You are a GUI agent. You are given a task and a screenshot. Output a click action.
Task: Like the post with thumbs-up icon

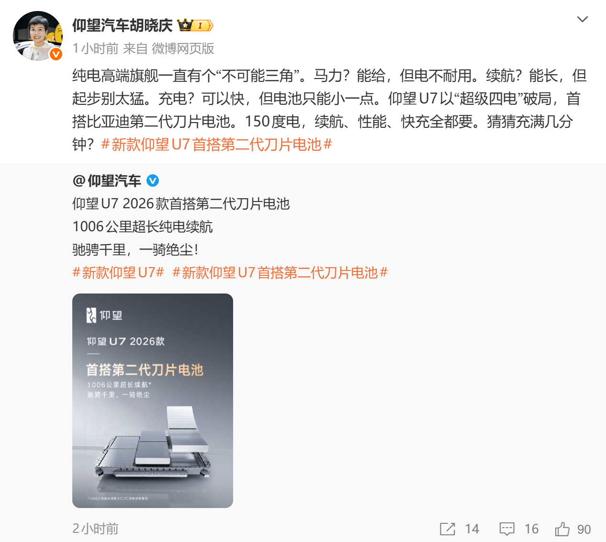562,529
